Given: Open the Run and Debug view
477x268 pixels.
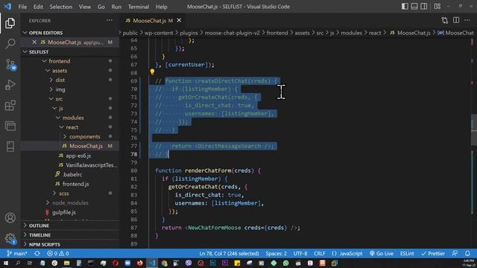Looking at the screenshot, I should coord(10,85).
